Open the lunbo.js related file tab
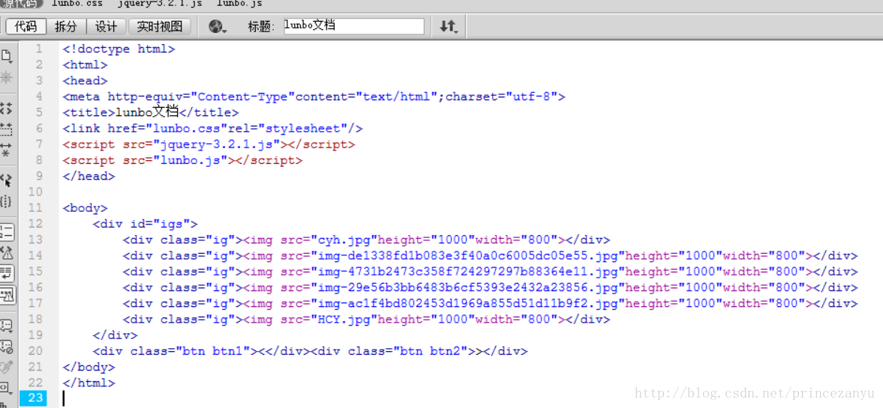The image size is (883, 408). (x=239, y=4)
